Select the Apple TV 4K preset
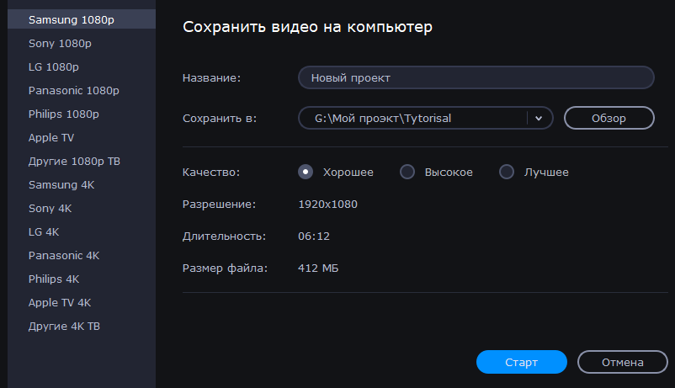Image resolution: width=675 pixels, height=388 pixels. click(59, 302)
